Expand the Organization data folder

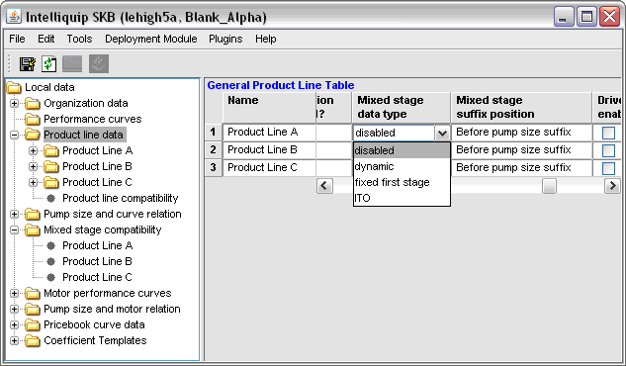[x=15, y=104]
